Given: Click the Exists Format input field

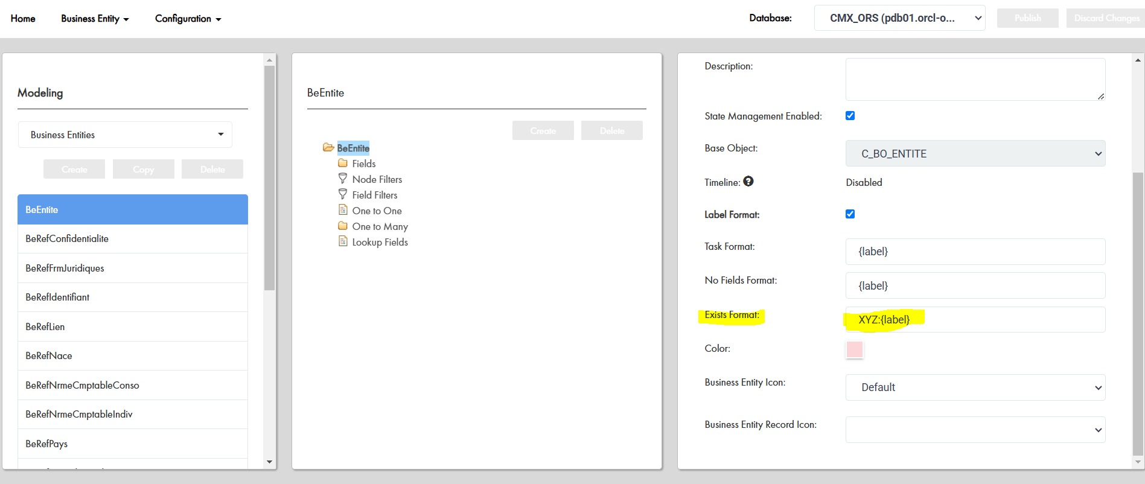Looking at the screenshot, I should click(975, 319).
